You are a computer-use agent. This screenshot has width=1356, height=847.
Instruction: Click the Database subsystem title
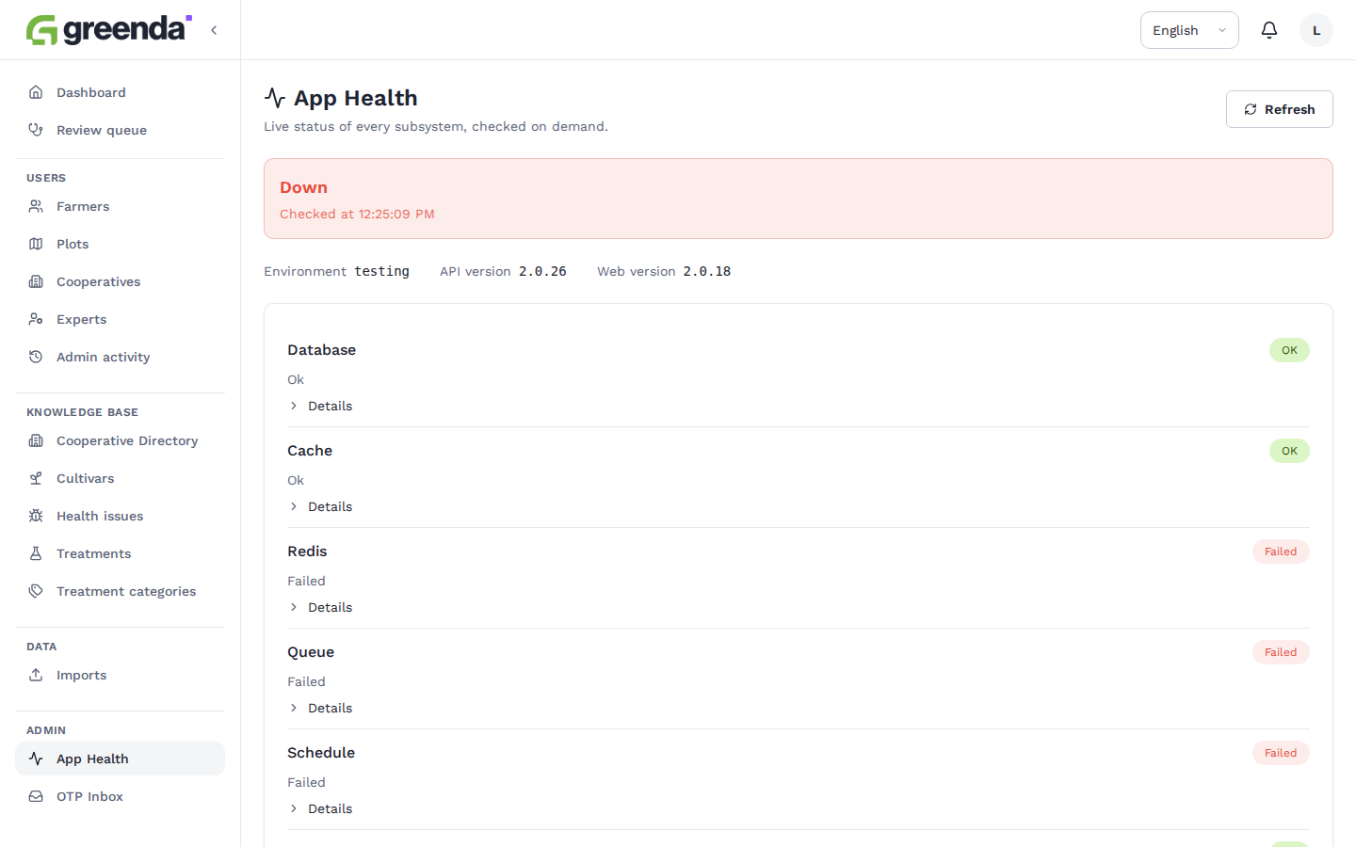(321, 350)
